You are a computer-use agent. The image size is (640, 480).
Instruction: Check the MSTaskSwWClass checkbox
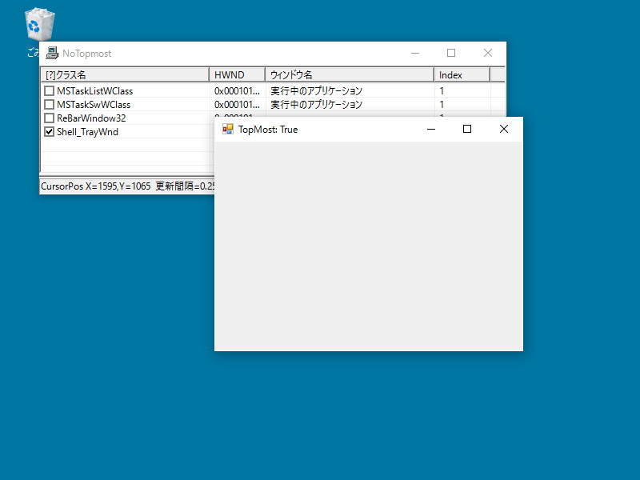[49, 104]
